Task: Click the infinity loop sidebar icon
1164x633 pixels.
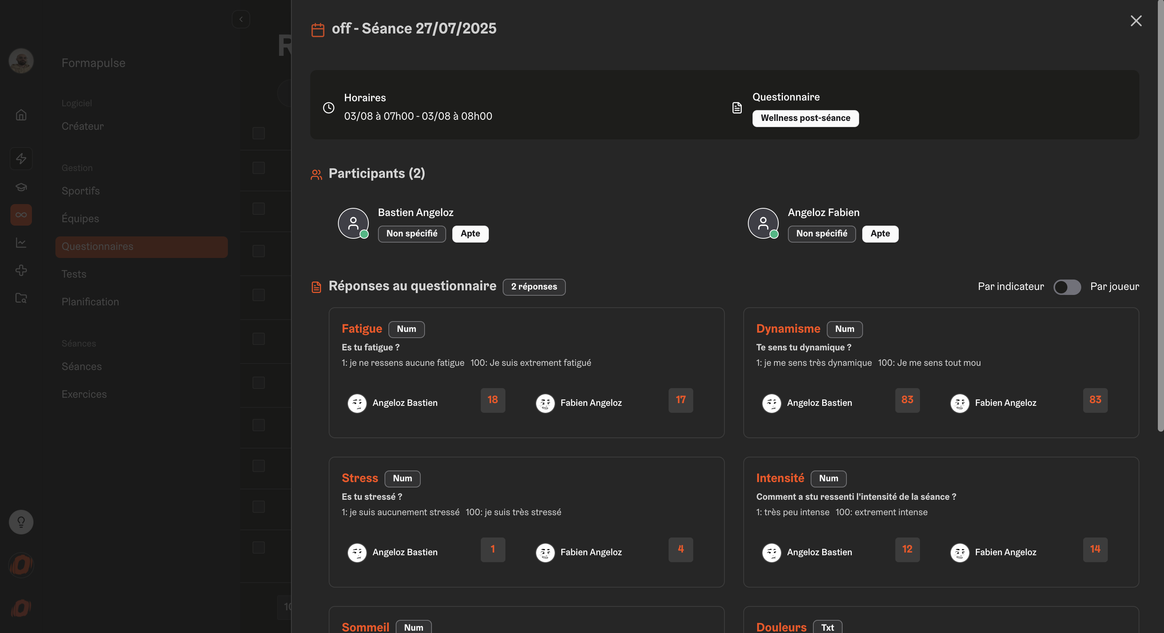Action: coord(21,215)
